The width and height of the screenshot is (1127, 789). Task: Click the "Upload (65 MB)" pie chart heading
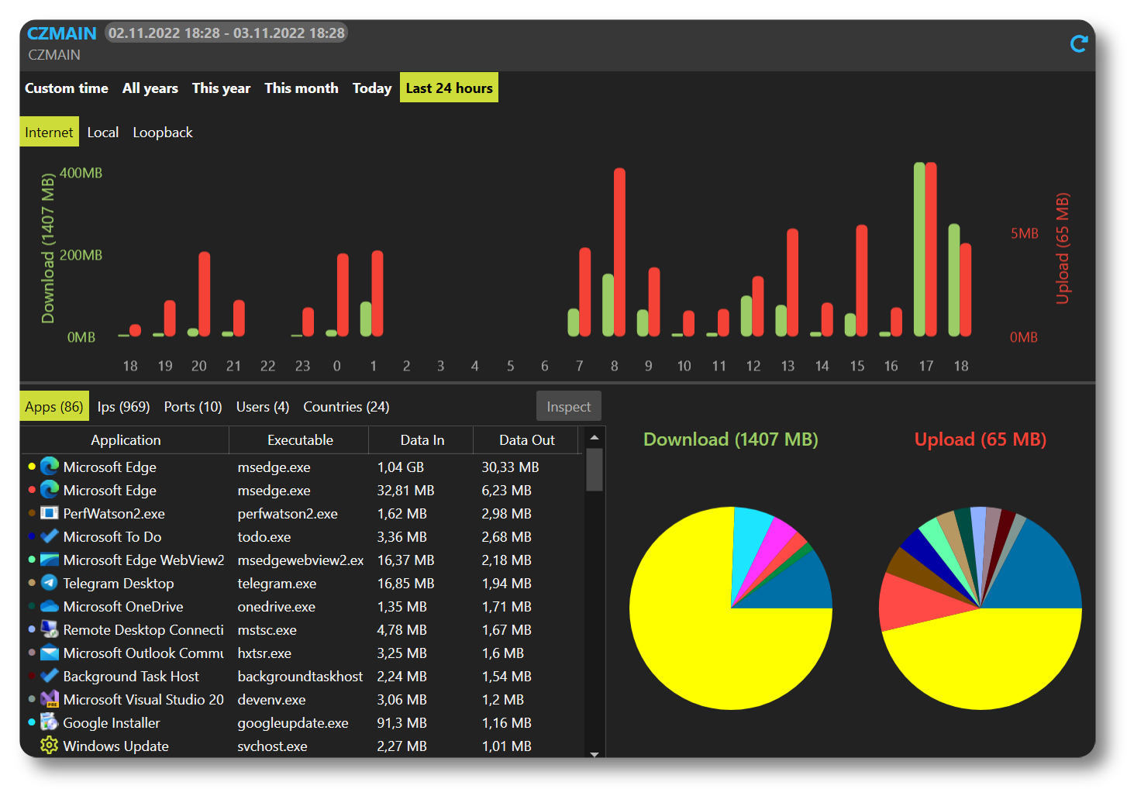point(981,439)
